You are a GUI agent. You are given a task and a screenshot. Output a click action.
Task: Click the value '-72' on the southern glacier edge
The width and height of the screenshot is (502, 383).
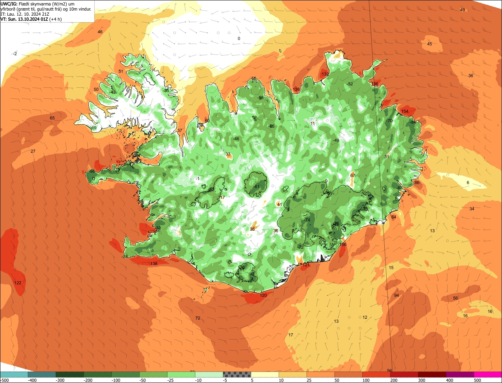[x=300, y=247]
